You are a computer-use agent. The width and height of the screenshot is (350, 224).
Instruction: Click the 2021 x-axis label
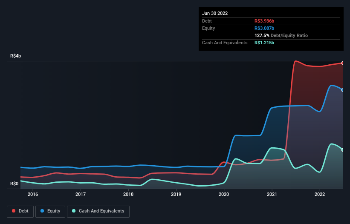(272, 194)
